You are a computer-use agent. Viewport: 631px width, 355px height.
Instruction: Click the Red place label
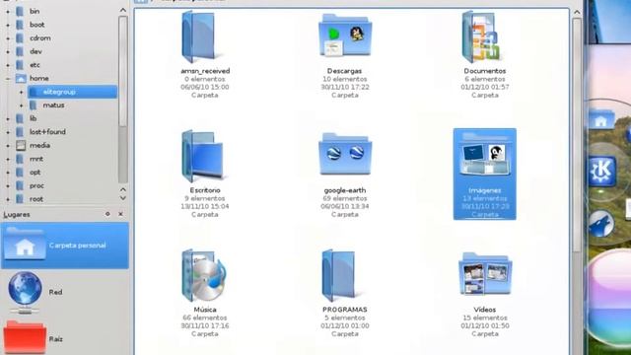pos(55,292)
